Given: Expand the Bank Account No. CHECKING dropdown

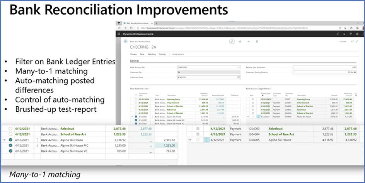Looking at the screenshot, I should (x=239, y=67).
